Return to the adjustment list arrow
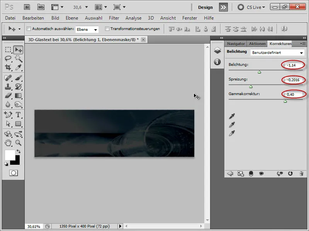 230,174
